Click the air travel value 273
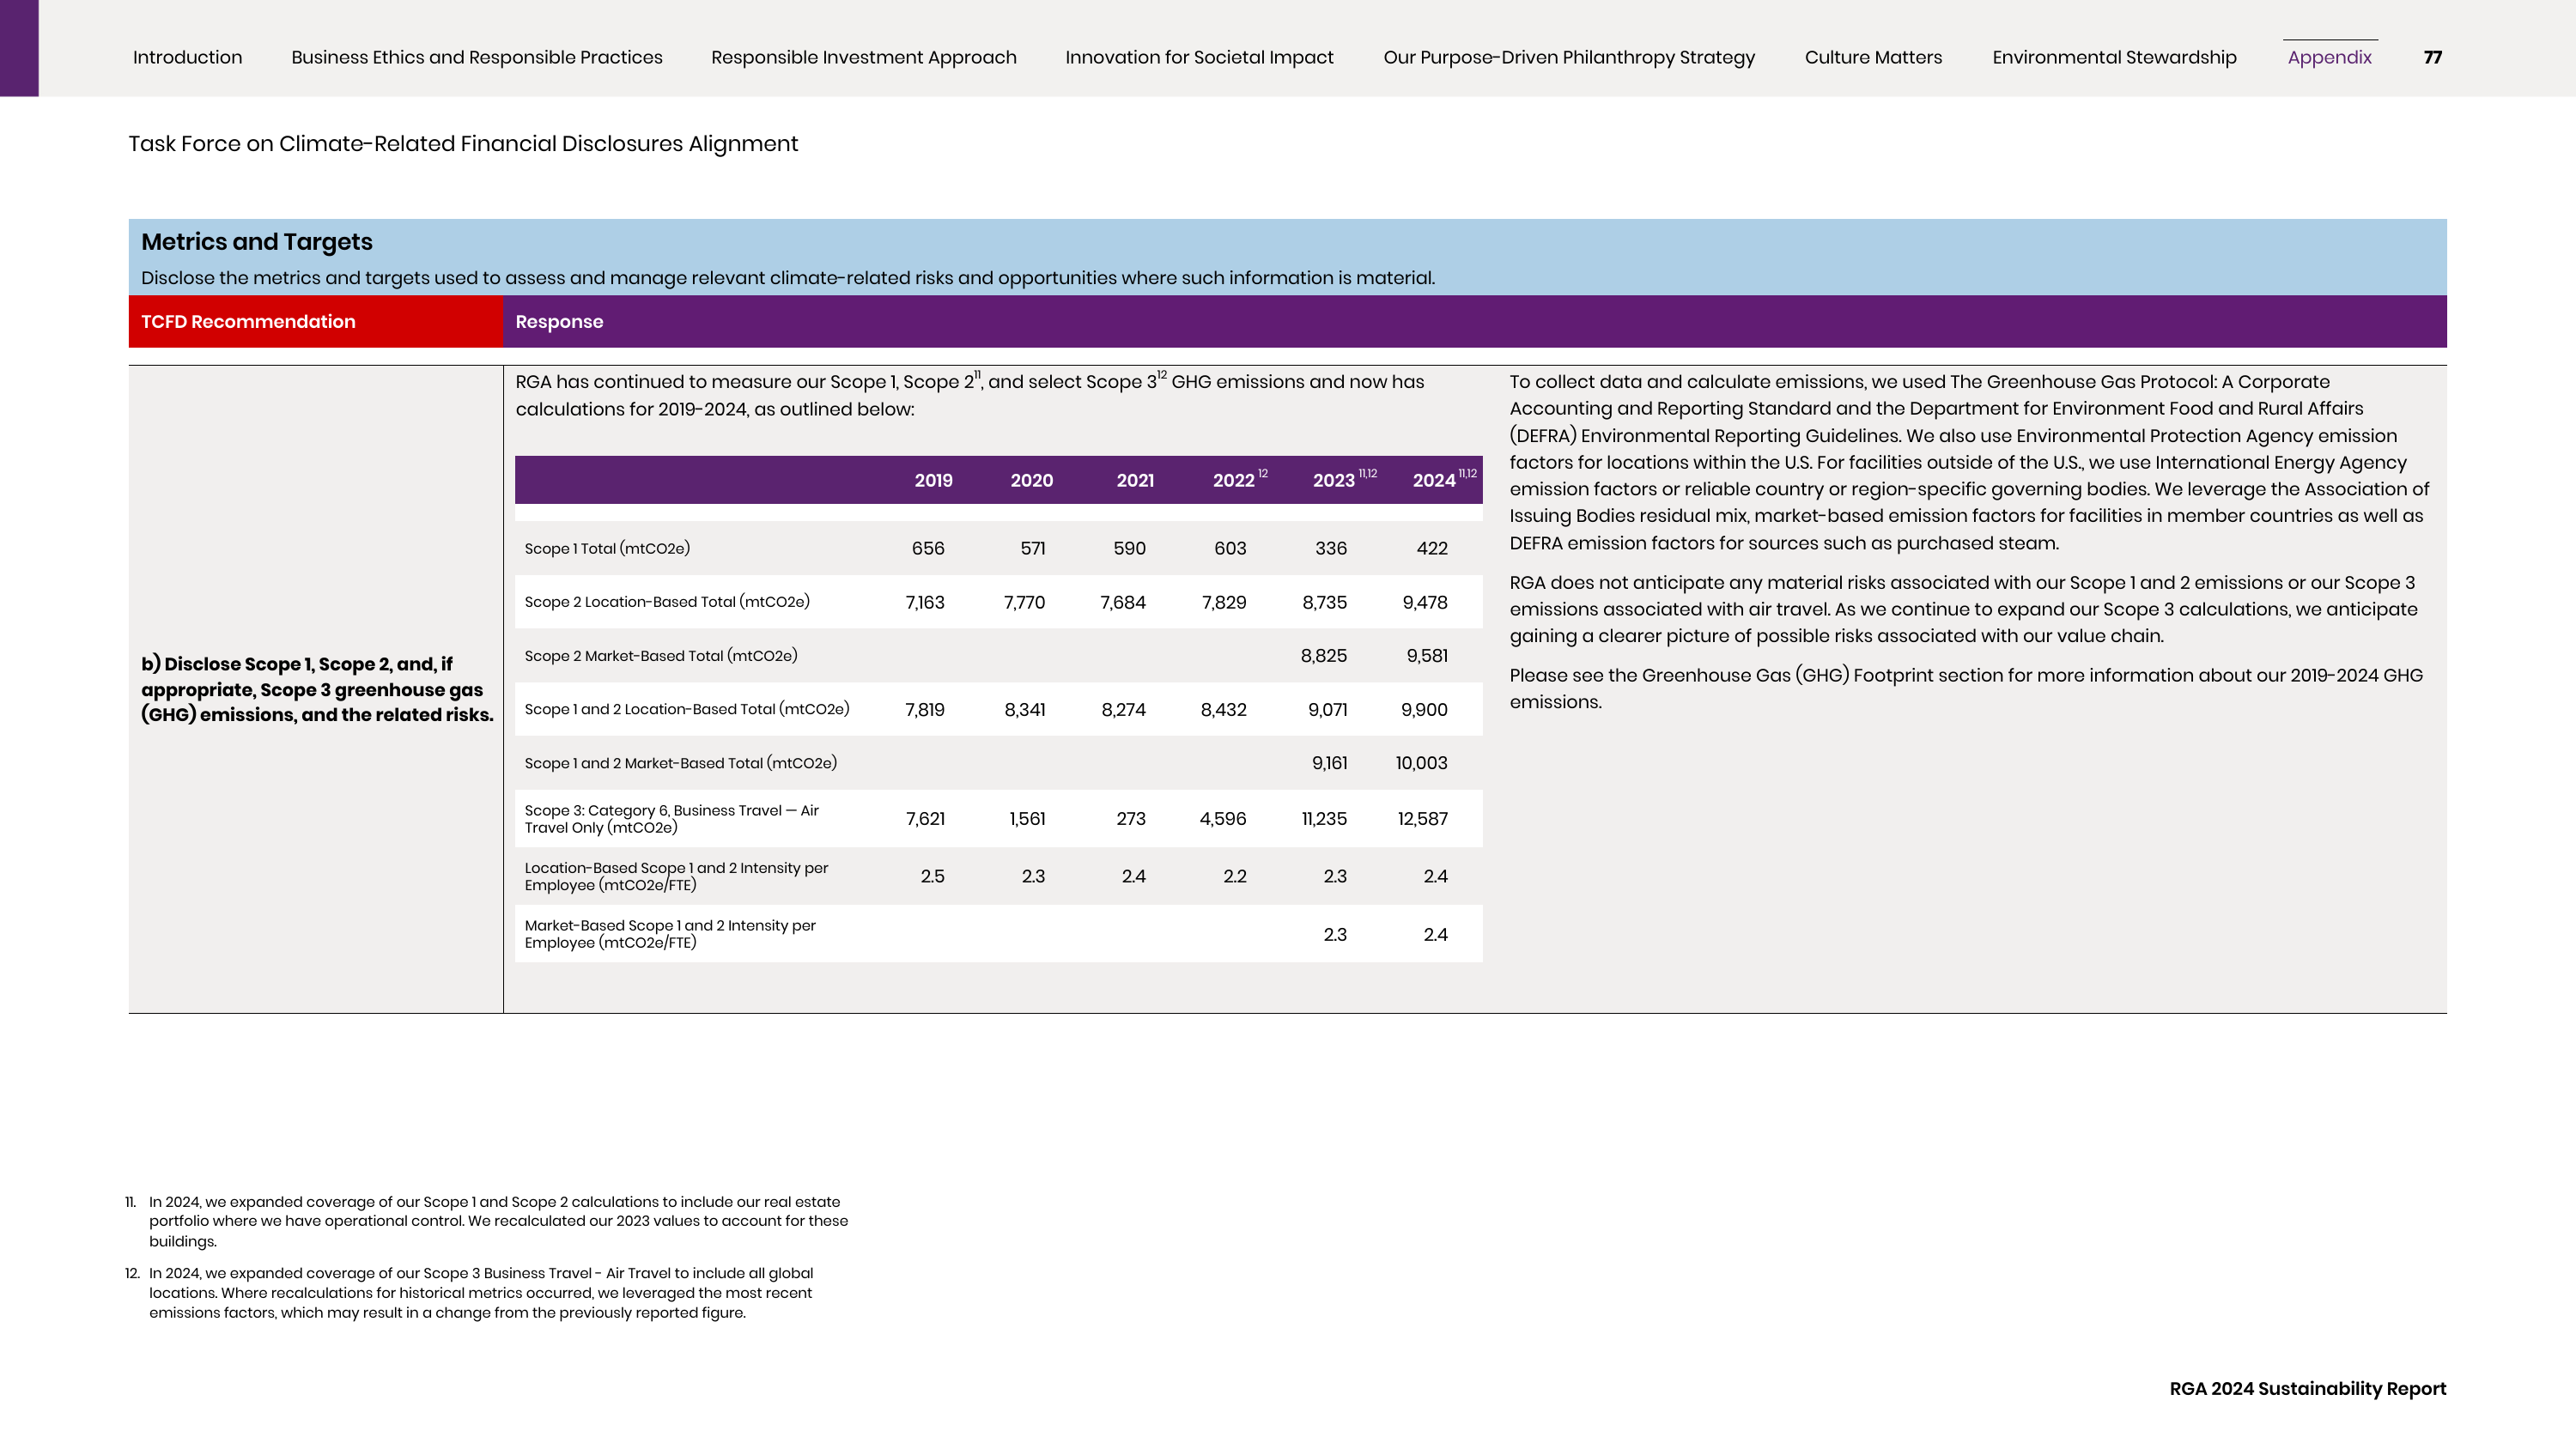The image size is (2576, 1449). click(1131, 819)
